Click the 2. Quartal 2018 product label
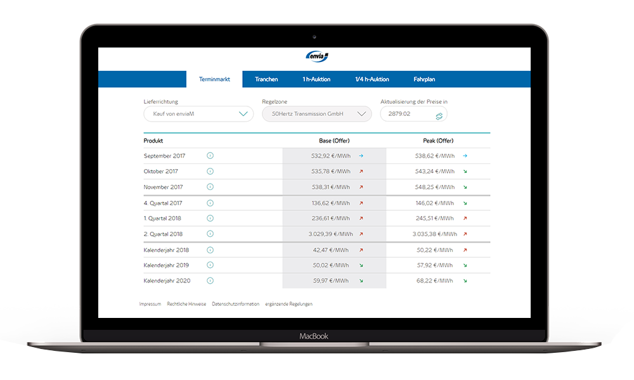Viewport: 634px width, 380px height. tap(163, 234)
